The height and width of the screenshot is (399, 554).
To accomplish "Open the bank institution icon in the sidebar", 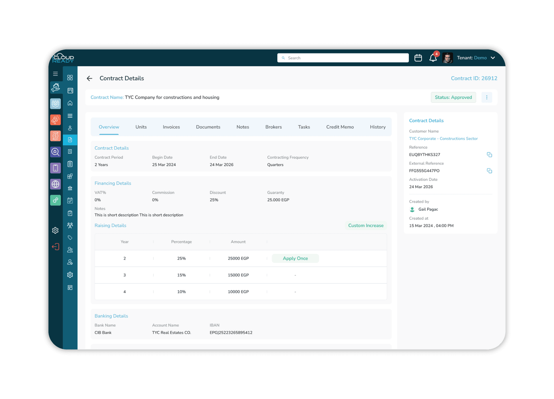I will tap(70, 188).
